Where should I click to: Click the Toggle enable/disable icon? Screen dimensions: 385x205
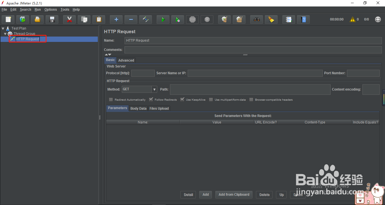click(146, 19)
